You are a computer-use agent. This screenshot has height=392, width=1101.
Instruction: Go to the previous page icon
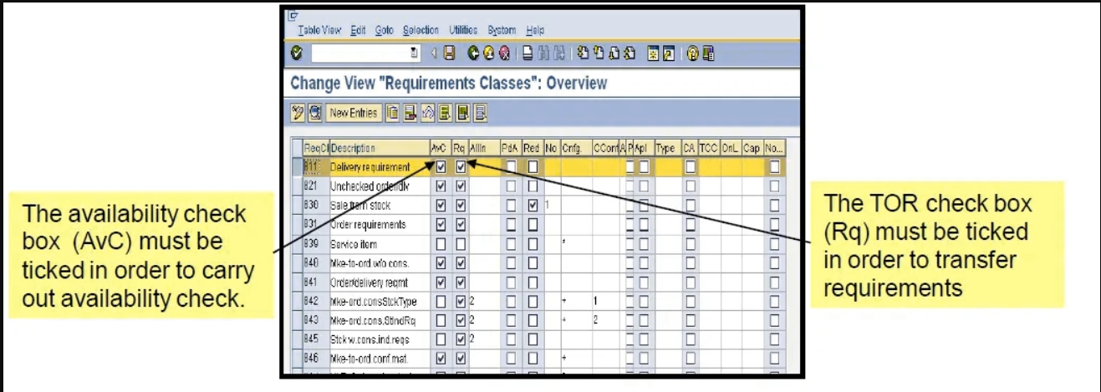(598, 53)
